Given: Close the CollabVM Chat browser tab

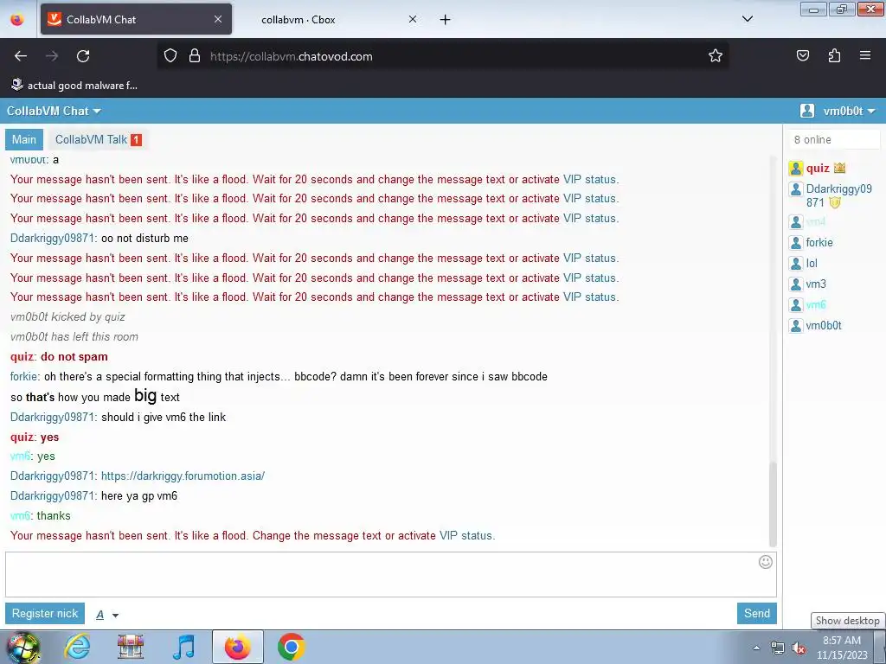Looking at the screenshot, I should click(x=218, y=19).
